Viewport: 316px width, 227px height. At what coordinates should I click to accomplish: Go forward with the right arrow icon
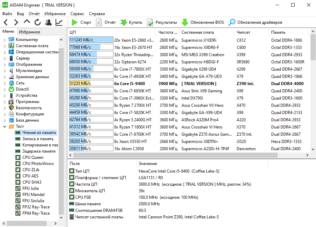pos(16,22)
